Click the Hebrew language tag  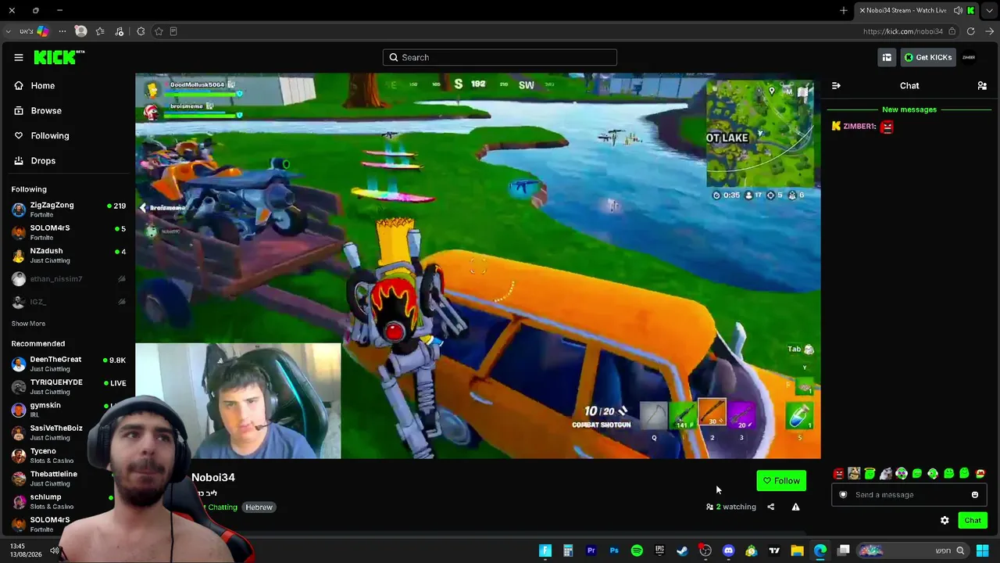coord(259,507)
